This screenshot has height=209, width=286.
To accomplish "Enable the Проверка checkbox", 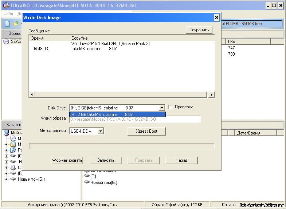I will 171,107.
